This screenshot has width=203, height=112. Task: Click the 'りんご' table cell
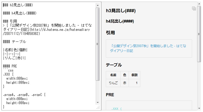[x=113, y=83]
